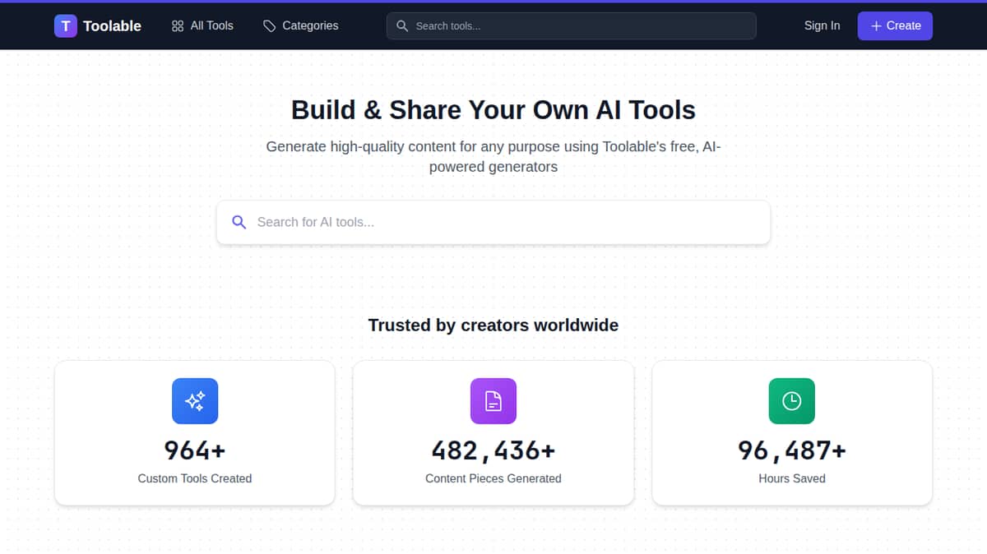The width and height of the screenshot is (987, 554).
Task: Click the purple document icon on the Content Pieces card
Action: pos(493,401)
